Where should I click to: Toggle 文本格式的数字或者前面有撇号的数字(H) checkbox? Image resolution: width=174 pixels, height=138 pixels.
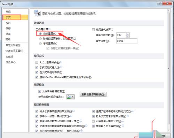[37, 126]
